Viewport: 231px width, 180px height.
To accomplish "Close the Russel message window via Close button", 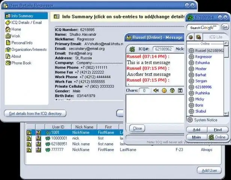I will point(137,129).
